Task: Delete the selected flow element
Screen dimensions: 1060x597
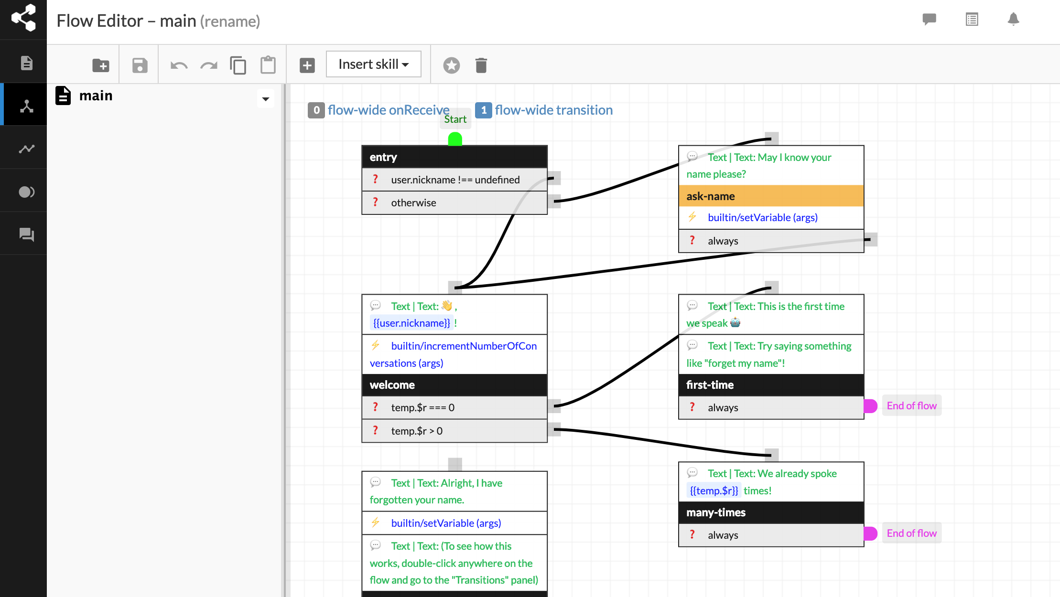Action: click(x=481, y=64)
